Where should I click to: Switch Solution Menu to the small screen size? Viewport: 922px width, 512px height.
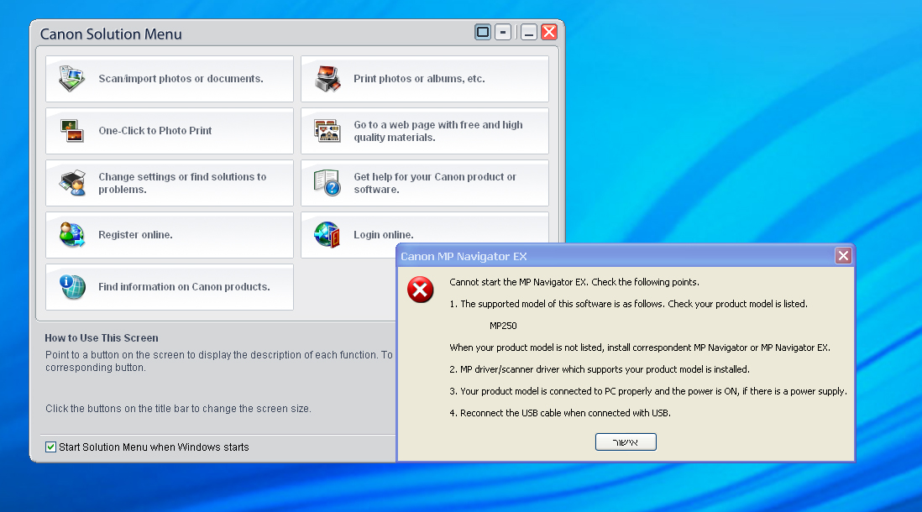point(503,32)
